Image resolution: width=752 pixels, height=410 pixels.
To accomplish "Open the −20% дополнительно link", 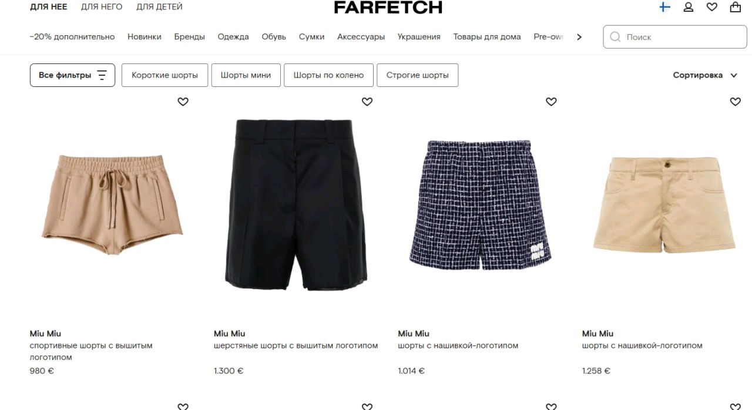I will [x=72, y=37].
